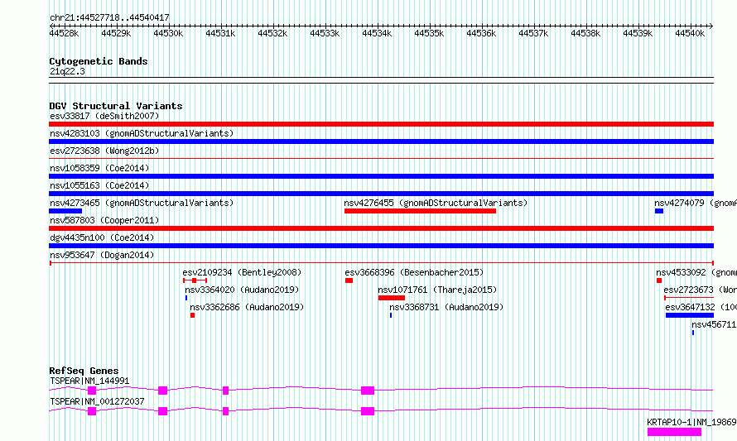737x441 pixels.
Task: Click the 44538k ruler position
Action: click(585, 33)
